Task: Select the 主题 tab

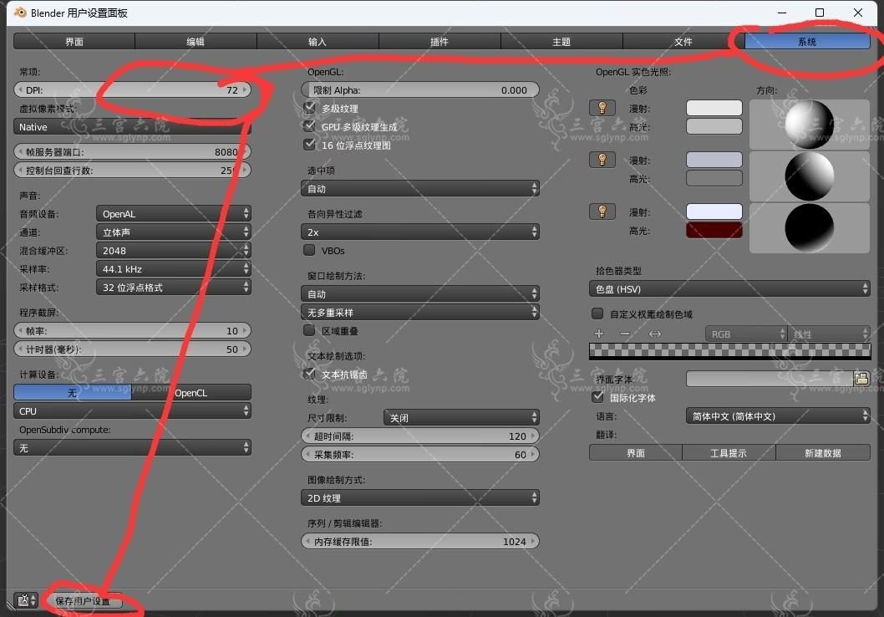Action: pos(561,41)
